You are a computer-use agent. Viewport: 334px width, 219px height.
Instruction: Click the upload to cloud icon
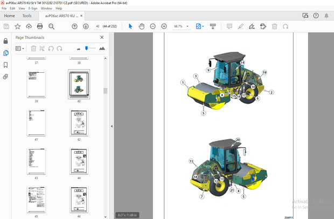(29, 26)
